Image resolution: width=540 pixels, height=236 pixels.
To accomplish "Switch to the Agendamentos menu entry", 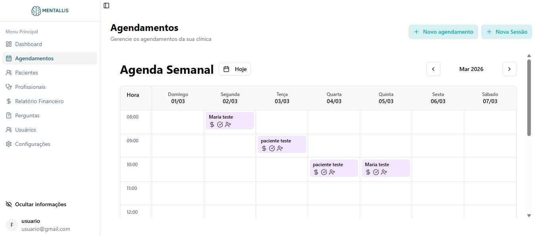I will (x=35, y=58).
